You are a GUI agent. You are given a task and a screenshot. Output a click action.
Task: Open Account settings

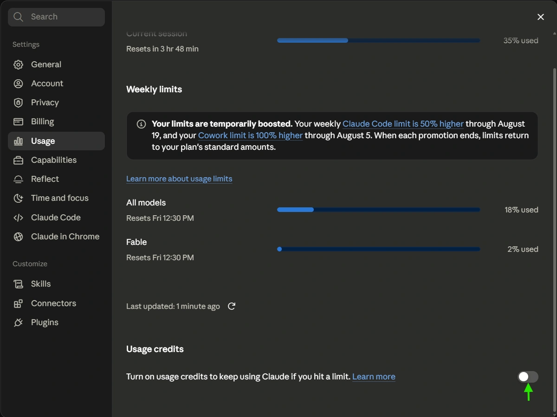pos(56,83)
